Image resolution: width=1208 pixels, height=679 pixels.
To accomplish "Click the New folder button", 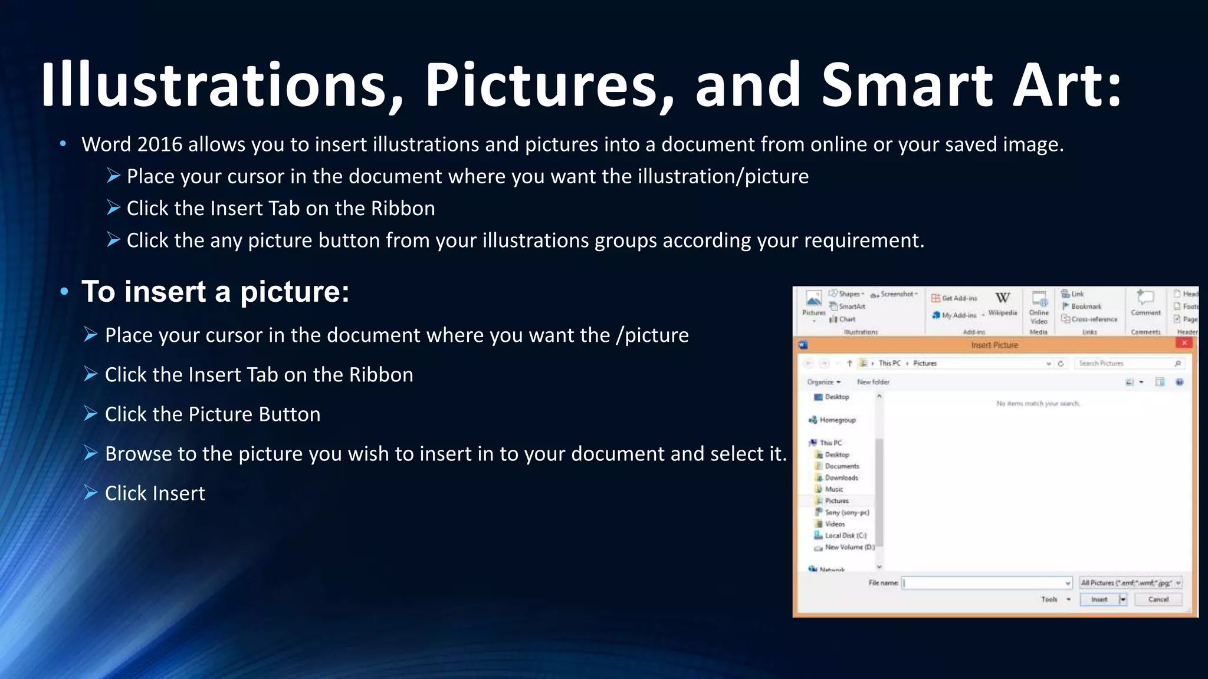I will [873, 382].
